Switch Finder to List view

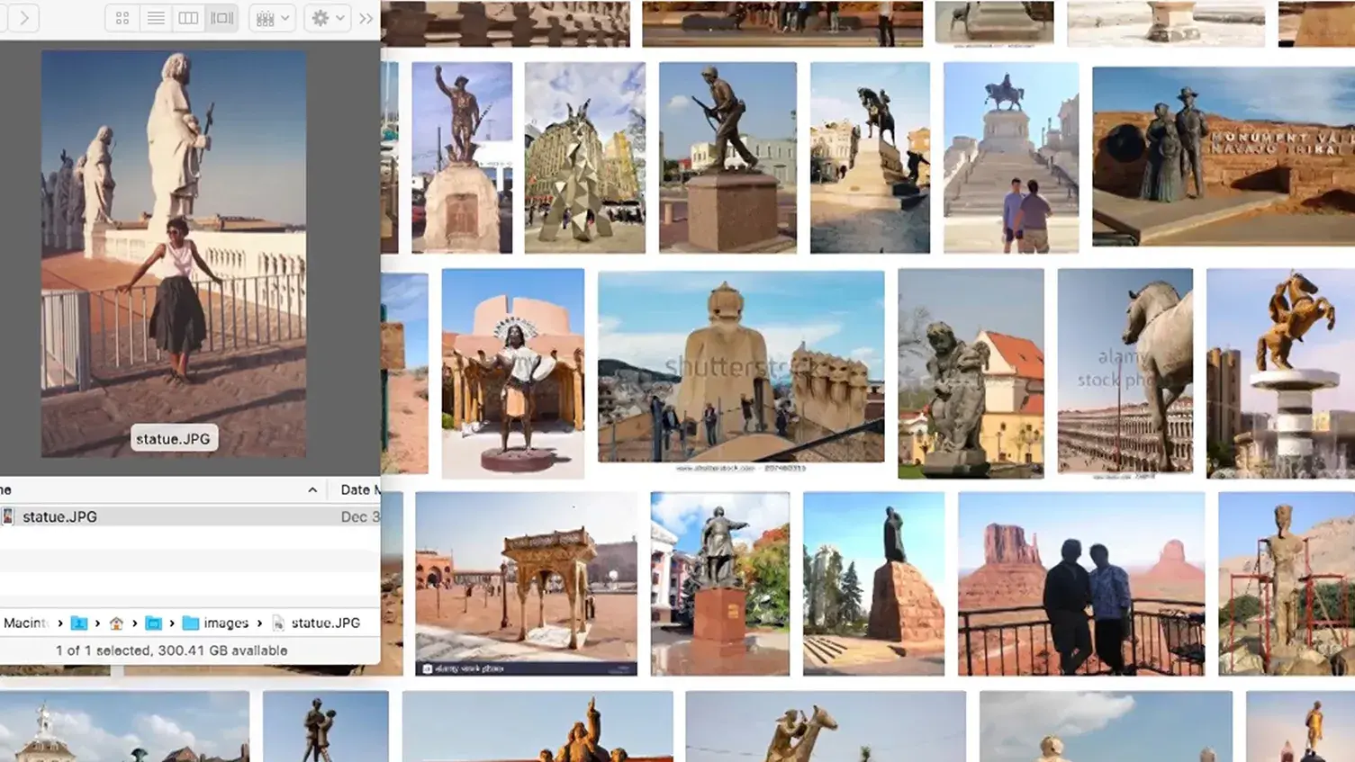click(x=155, y=17)
